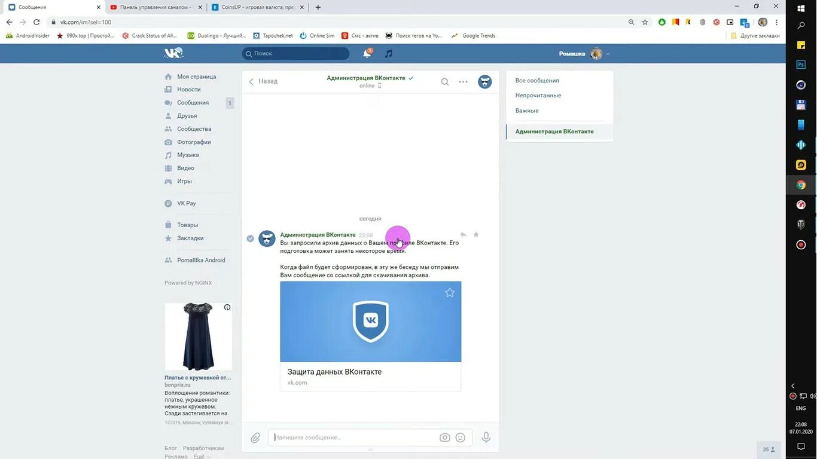
Task: Attach a file with the paperclip
Action: click(255, 437)
